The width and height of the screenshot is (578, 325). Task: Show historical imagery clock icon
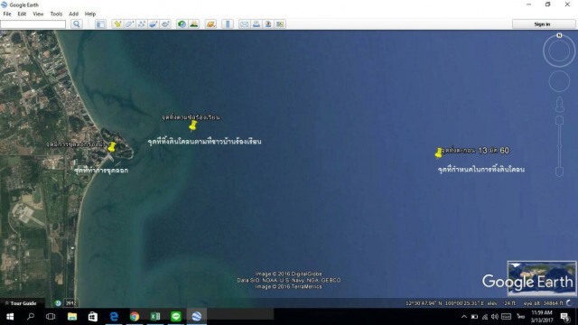coord(182,24)
